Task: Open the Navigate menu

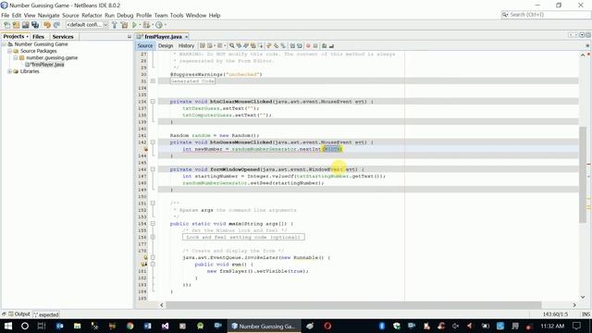Action: 49,16
